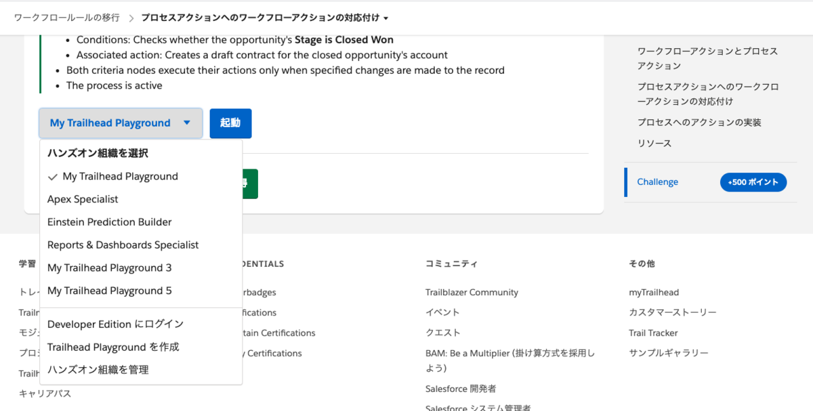
Task: Open the キャリアパス footer link
Action: [x=45, y=393]
